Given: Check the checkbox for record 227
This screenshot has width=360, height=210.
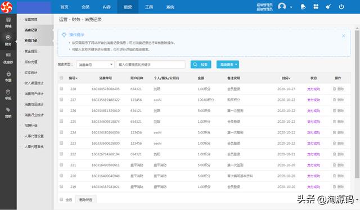Looking at the screenshot, I should [61, 100].
